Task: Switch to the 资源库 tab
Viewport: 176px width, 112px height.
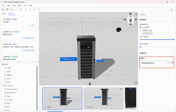Action: click(4, 14)
